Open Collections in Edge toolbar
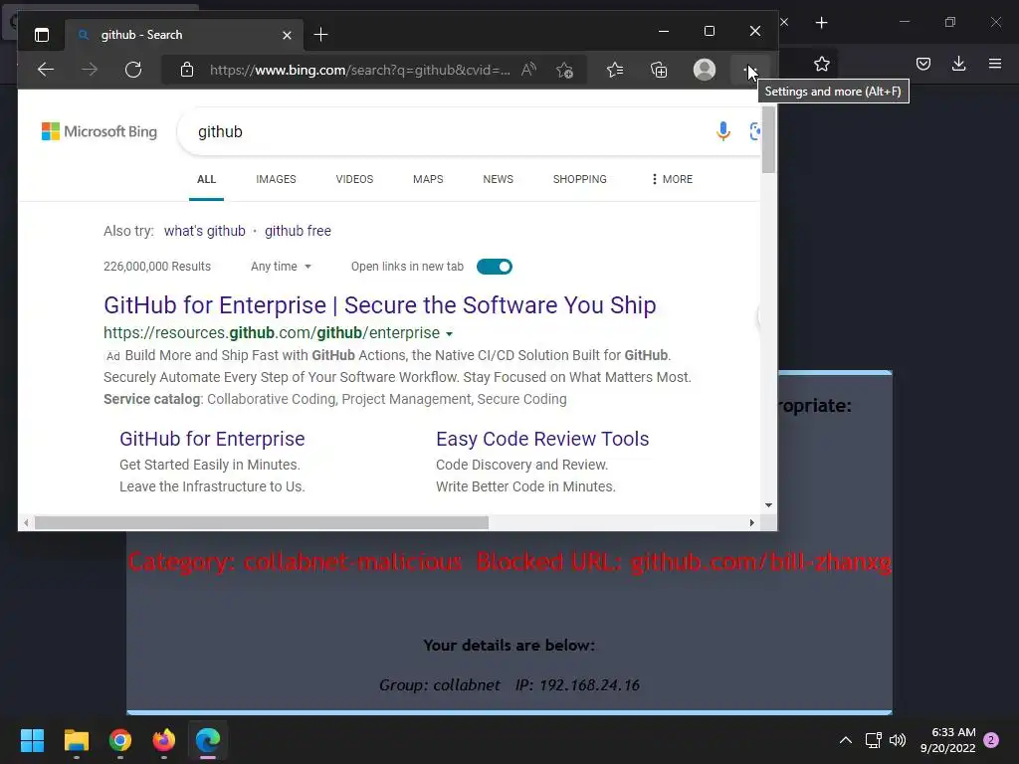 [x=659, y=70]
